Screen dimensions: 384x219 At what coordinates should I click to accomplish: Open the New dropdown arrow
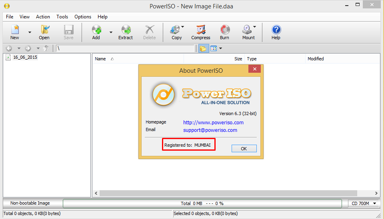pos(30,32)
